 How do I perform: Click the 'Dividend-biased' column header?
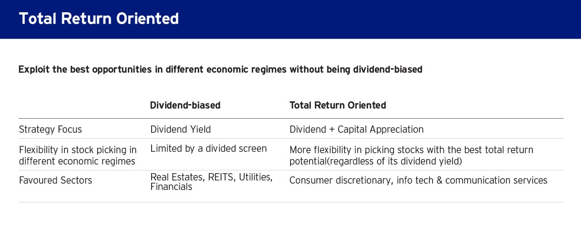click(x=185, y=105)
